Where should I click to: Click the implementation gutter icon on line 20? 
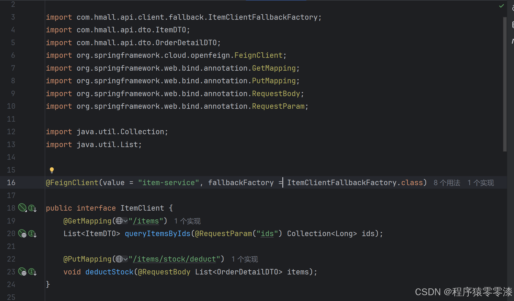(x=32, y=234)
